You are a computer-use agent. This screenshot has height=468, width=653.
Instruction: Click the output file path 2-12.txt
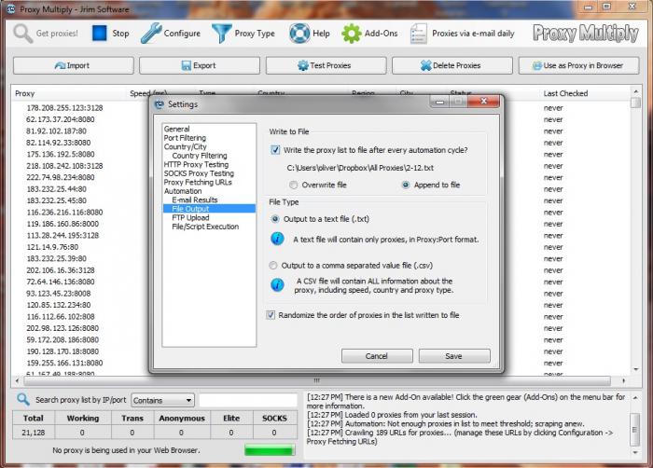pos(360,168)
